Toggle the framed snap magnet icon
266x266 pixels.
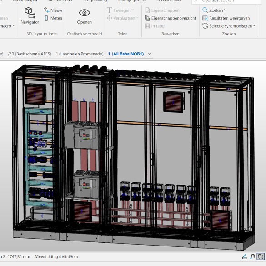261,256
